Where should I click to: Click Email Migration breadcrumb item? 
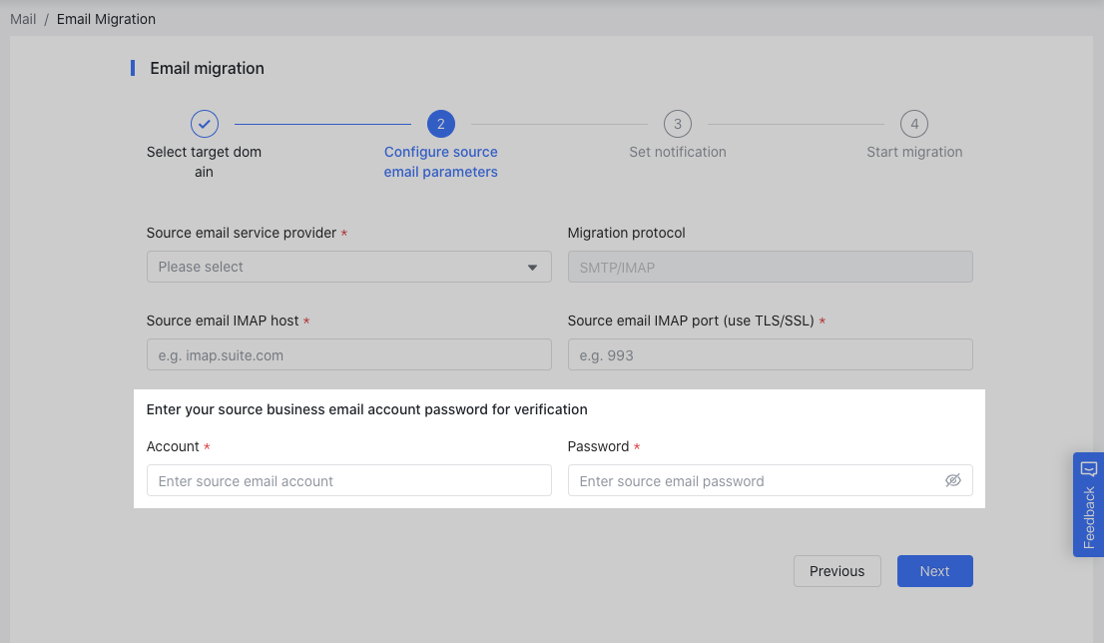pyautogui.click(x=106, y=19)
